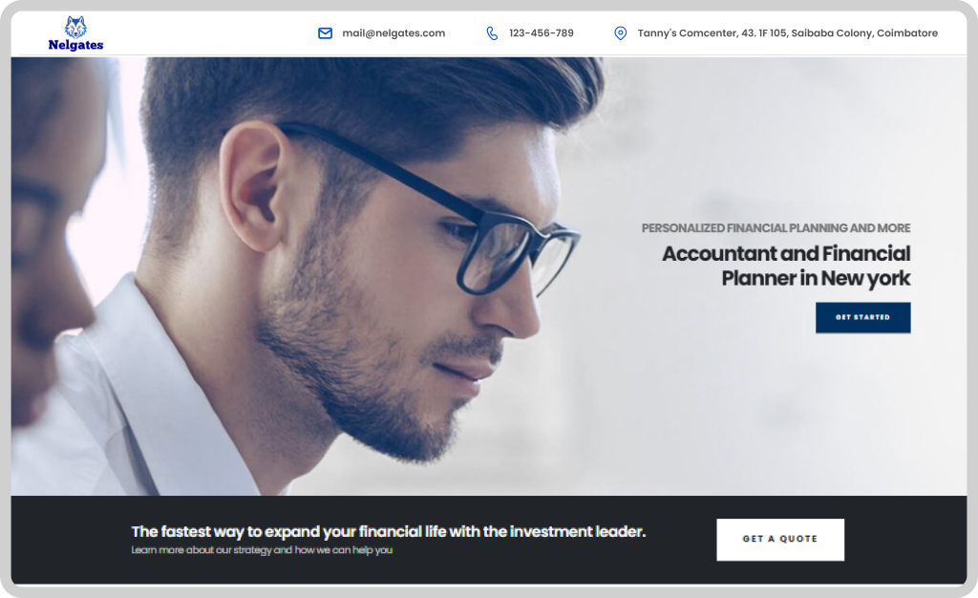The width and height of the screenshot is (978, 598).
Task: Click the 123-456-789 phone number
Action: pyautogui.click(x=542, y=33)
